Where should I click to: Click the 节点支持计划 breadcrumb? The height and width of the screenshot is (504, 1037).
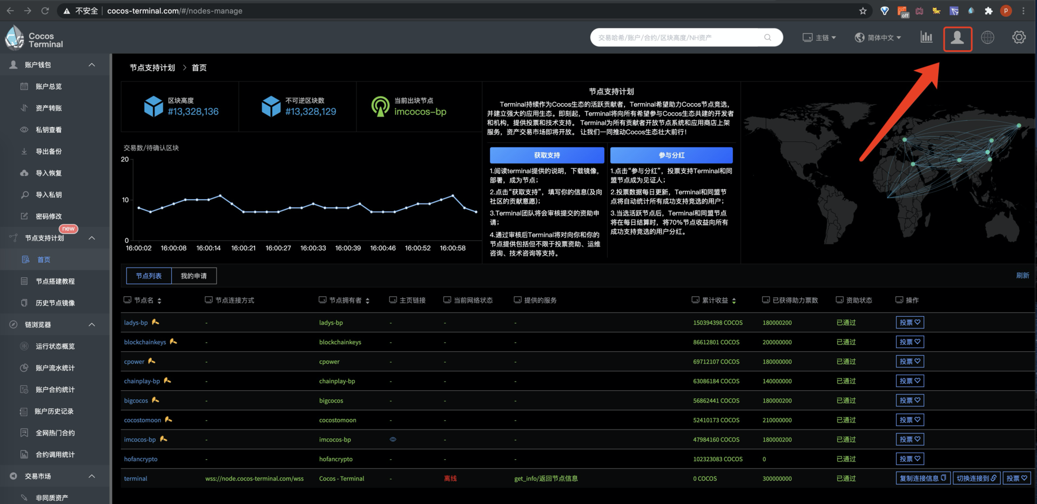click(x=152, y=67)
